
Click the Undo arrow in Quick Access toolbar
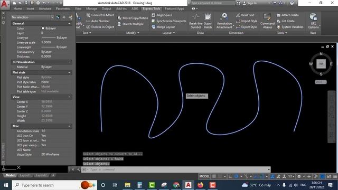44,3
